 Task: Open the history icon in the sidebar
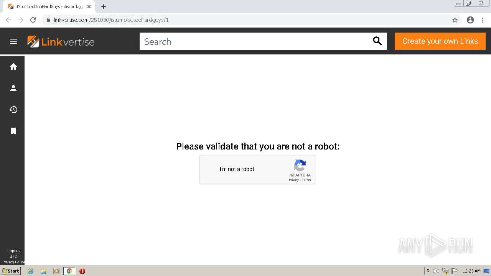coord(13,110)
